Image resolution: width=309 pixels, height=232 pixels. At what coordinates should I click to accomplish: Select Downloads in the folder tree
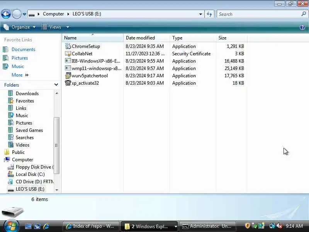pyautogui.click(x=27, y=94)
